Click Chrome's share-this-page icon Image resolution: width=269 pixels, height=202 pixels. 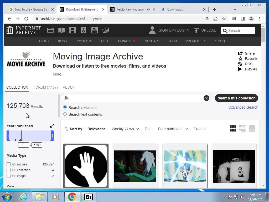pos(215,19)
